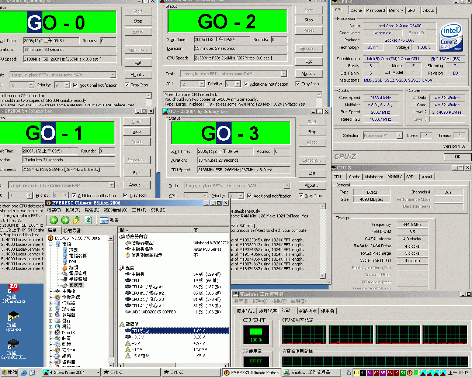Image resolution: width=472 pixels, height=378 pixels.
Task: Click the 開始 Start button on taskbar
Action: pyautogui.click(x=9, y=372)
